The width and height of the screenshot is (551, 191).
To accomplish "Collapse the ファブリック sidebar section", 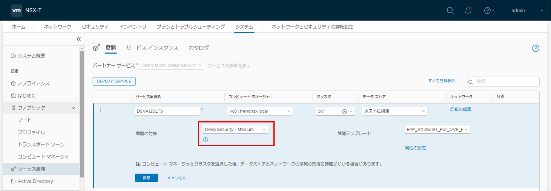I will point(73,108).
